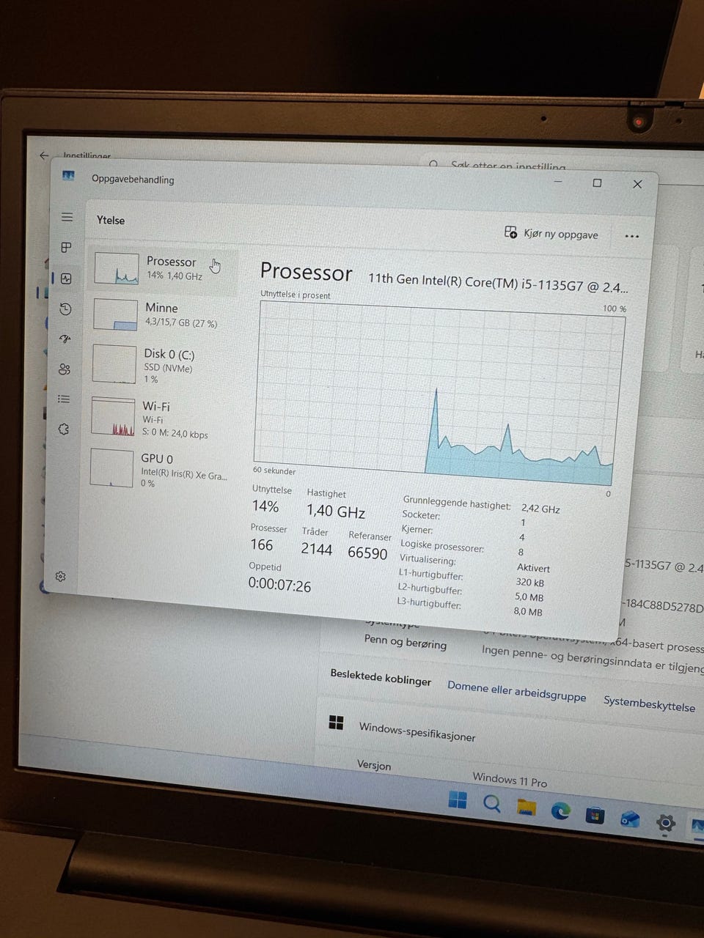This screenshot has width=704, height=938.
Task: Select the Disk 0 (C:) performance item
Action: click(x=160, y=364)
